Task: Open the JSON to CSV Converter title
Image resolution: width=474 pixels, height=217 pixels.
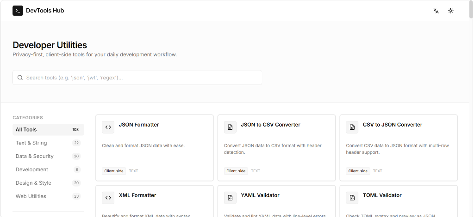Action: [270, 125]
